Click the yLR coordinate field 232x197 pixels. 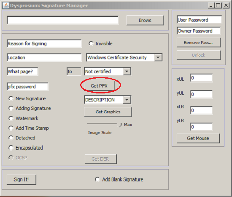point(202,127)
